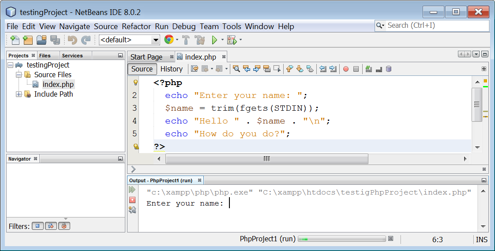Viewport: 495px width, 251px height.
Task: Open the <default> configuration combo box
Action: click(x=129, y=40)
